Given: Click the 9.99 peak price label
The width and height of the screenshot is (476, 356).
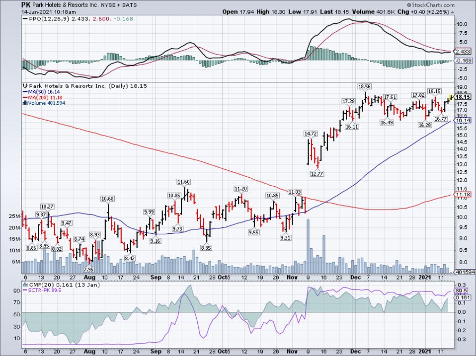Looking at the screenshot, I should click(x=149, y=212).
